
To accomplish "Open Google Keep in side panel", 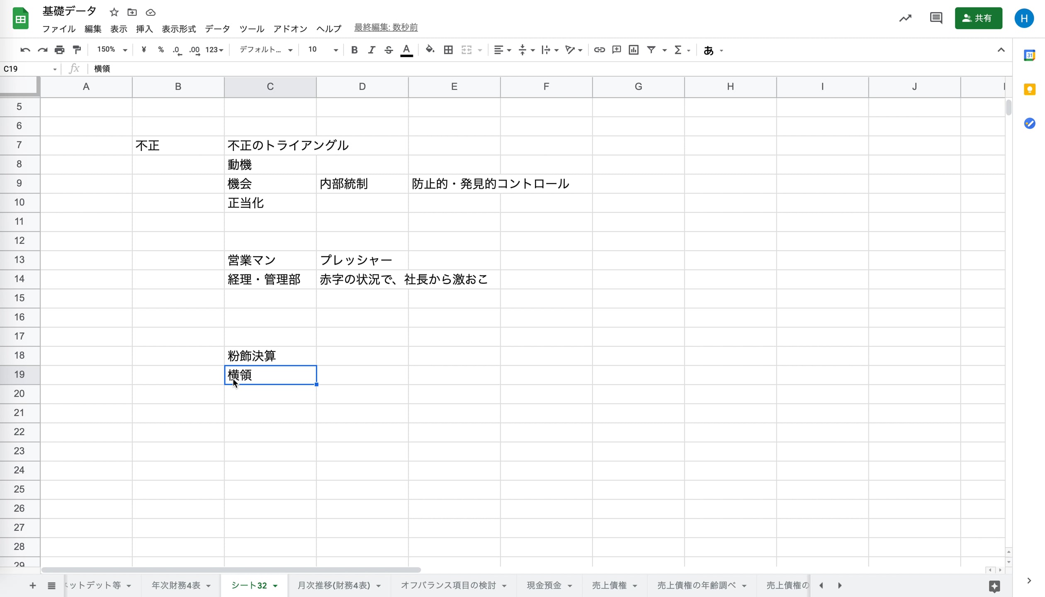I will point(1030,90).
